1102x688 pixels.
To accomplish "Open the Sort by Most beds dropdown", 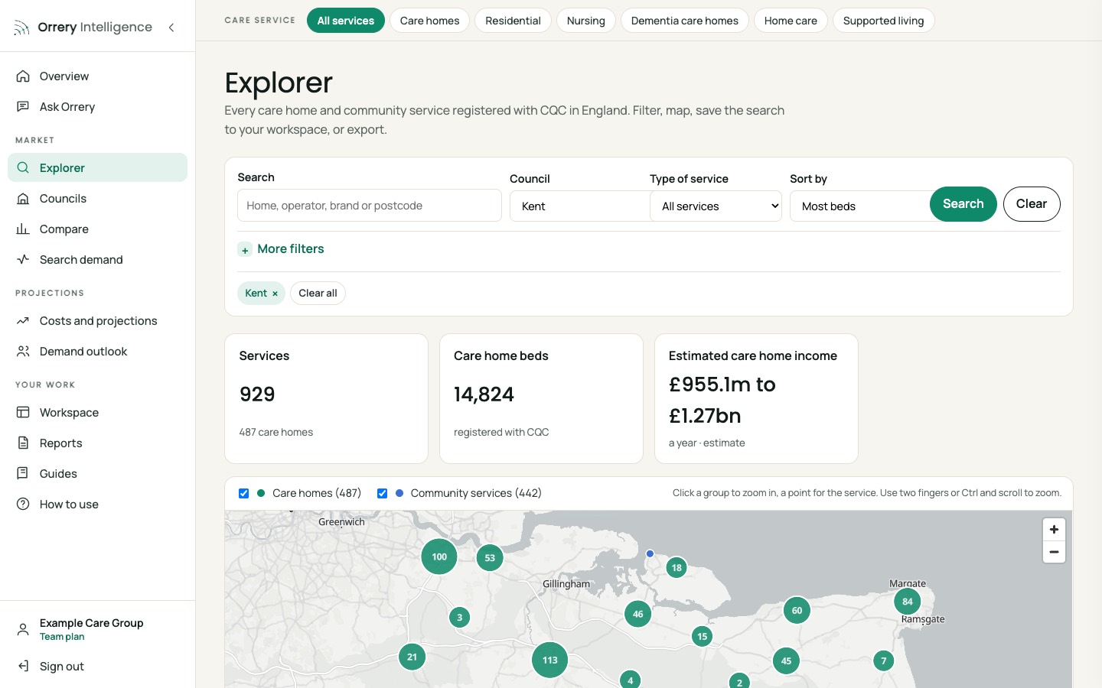I will [x=859, y=206].
